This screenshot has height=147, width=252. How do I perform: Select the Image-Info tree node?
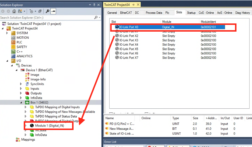38,79
